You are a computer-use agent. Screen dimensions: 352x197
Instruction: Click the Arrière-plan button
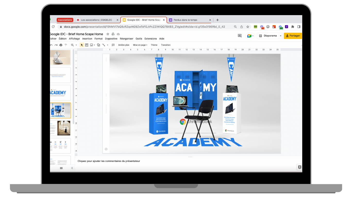click(x=124, y=45)
